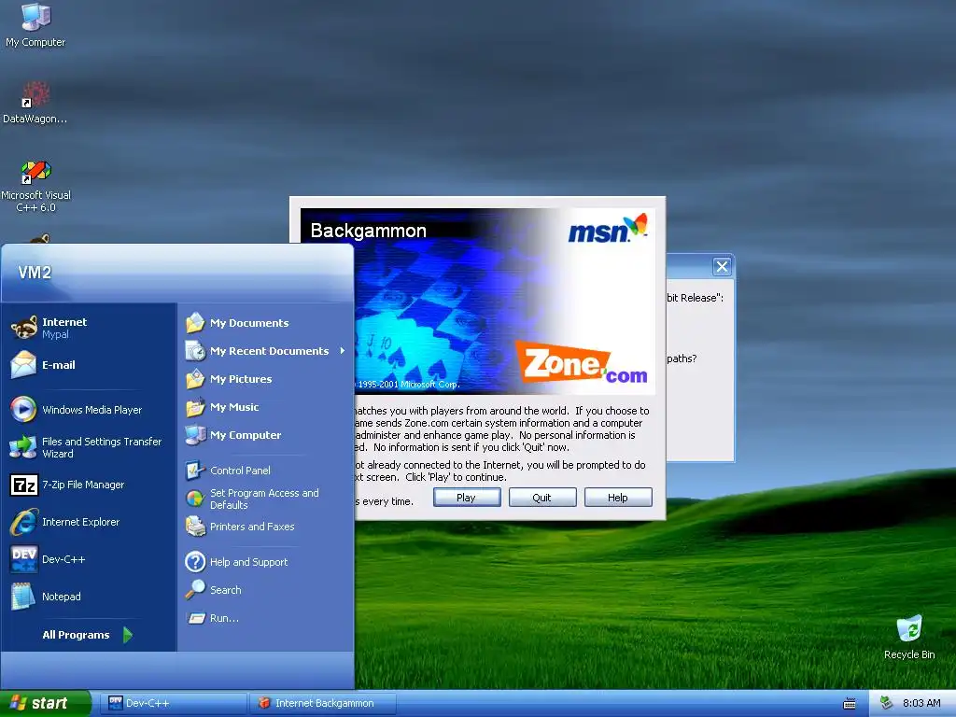956x717 pixels.
Task: Open the E-mail envelope icon
Action: (x=23, y=365)
